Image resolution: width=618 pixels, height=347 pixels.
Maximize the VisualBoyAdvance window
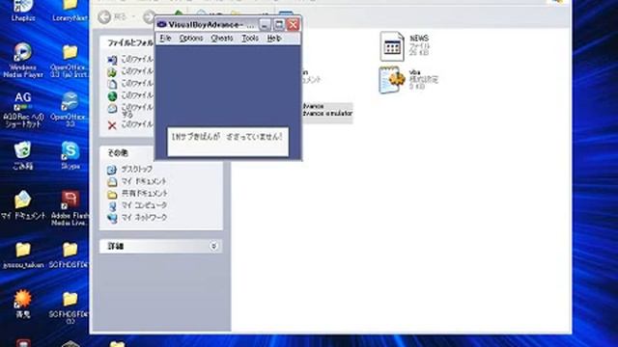point(279,25)
